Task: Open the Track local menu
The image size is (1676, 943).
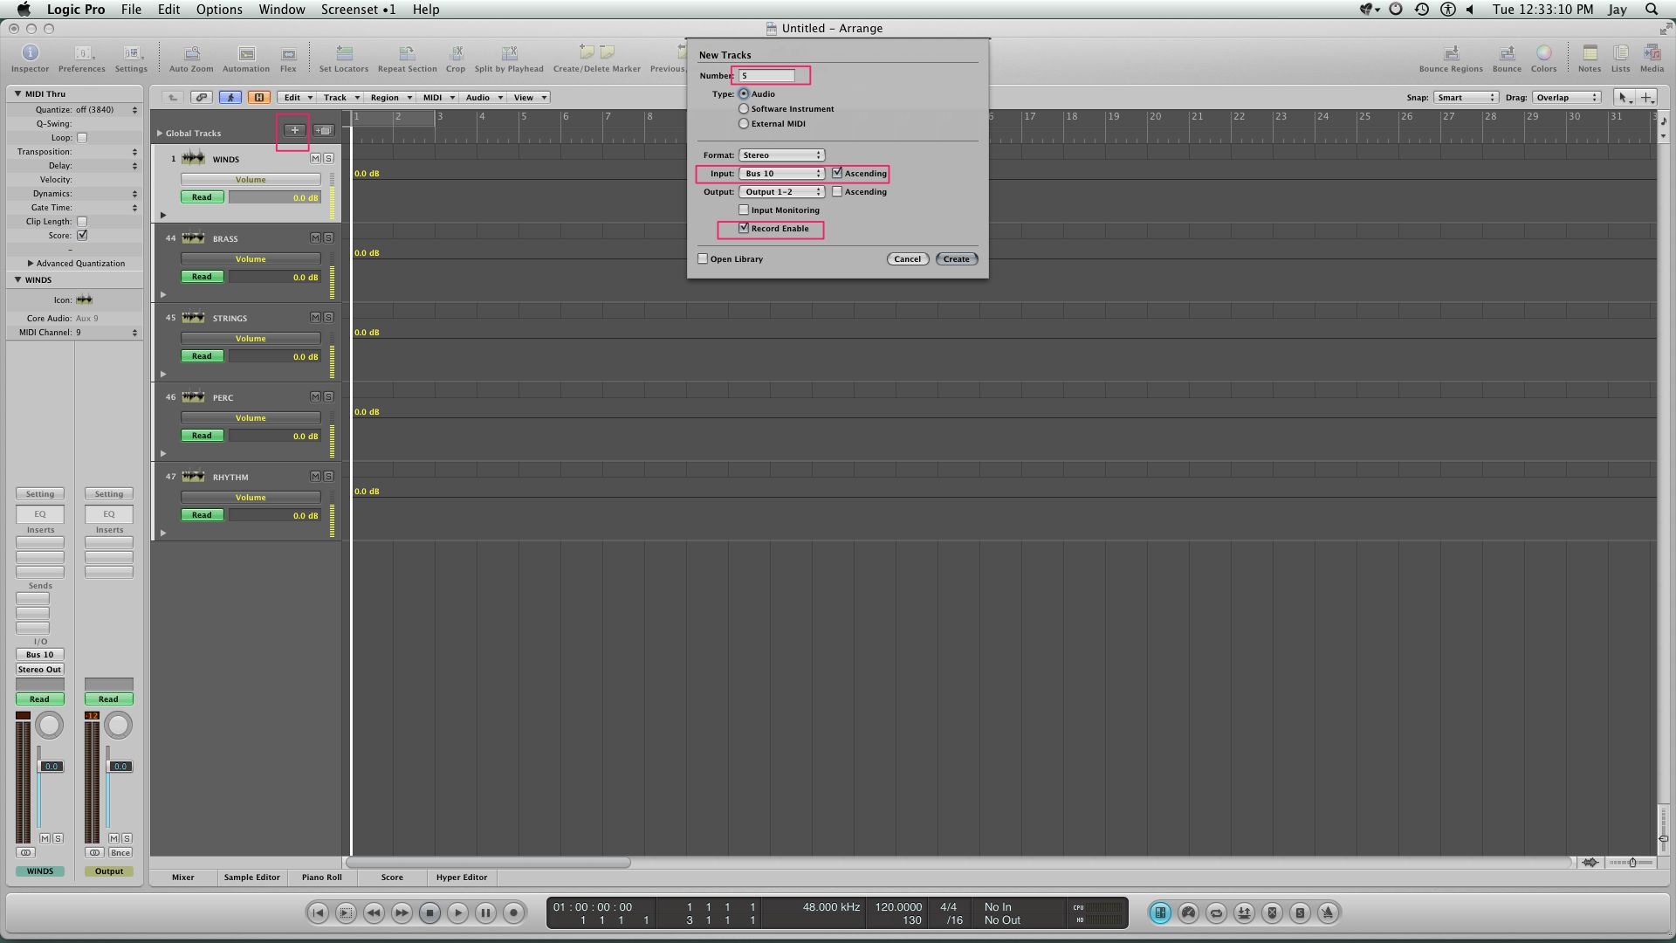Action: click(x=340, y=97)
